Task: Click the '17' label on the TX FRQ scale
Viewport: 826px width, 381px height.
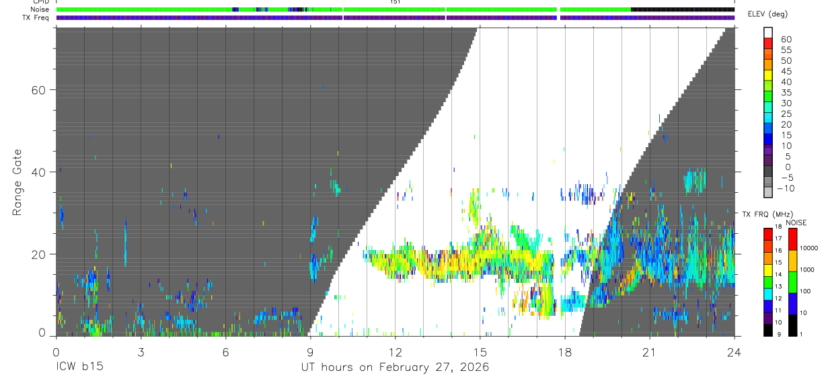Action: [x=778, y=239]
